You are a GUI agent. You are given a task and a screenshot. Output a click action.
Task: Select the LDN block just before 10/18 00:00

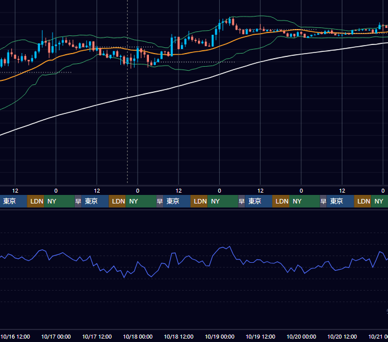pyautogui.click(x=118, y=201)
